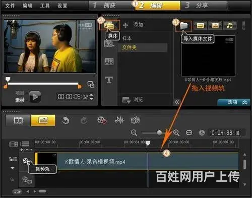Viewport: 252px width, 198px height.
Task: Open the record/capture option icon
Action: point(102,120)
